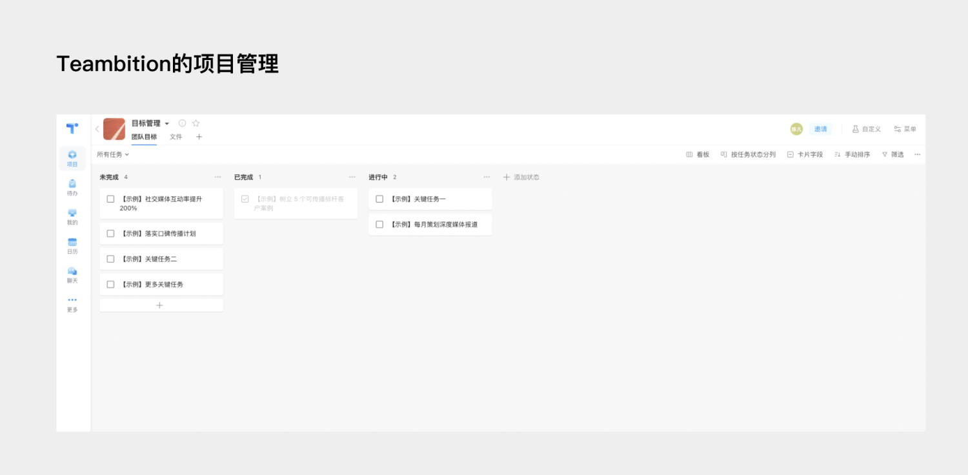
Task: Star the 目标管理 project
Action: [196, 123]
